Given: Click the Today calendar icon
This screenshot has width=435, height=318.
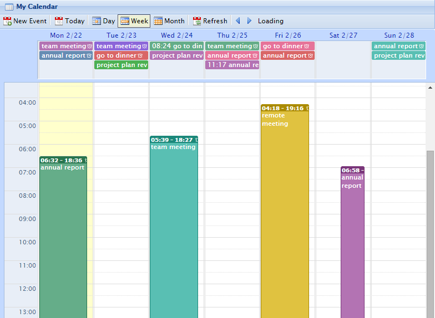Looking at the screenshot, I should pos(59,21).
